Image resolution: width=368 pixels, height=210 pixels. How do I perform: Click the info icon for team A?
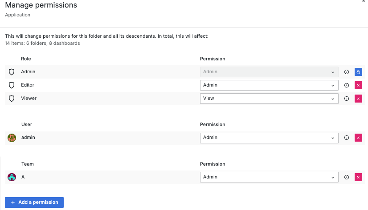coord(347,177)
